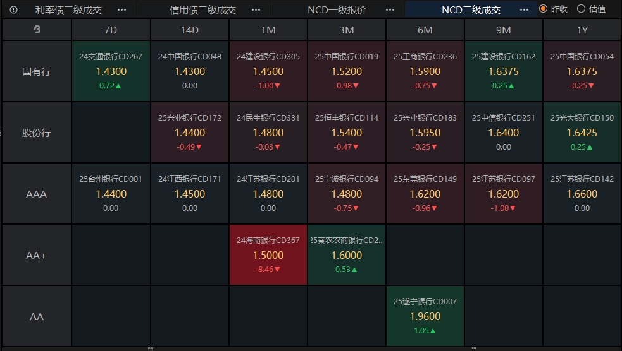Open 25中国银行CD054 cell
This screenshot has width=622, height=351.
(x=582, y=71)
